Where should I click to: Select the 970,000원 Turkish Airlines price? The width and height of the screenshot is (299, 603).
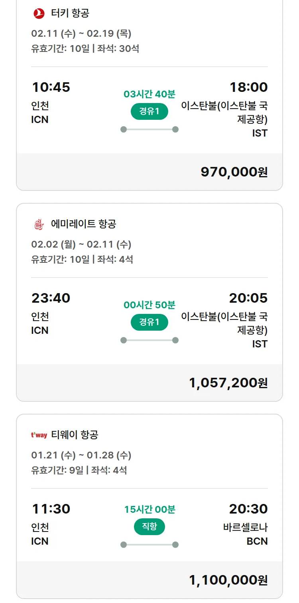coord(234,172)
